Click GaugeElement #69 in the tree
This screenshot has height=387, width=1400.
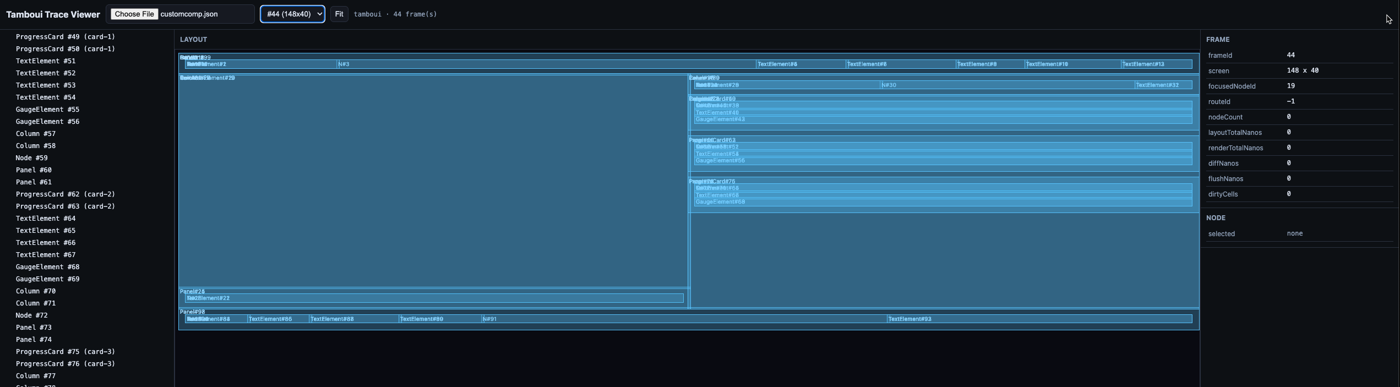(47, 279)
